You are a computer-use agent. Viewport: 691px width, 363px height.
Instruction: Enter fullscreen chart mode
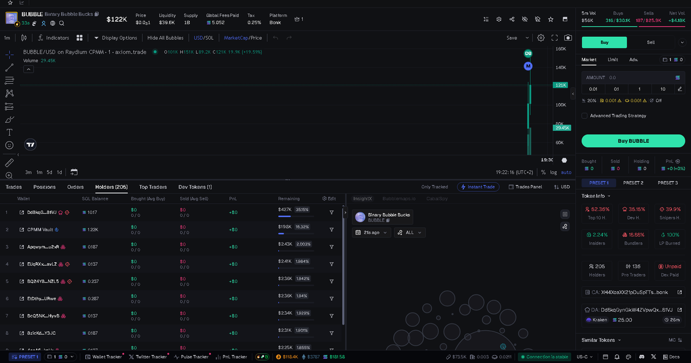555,38
